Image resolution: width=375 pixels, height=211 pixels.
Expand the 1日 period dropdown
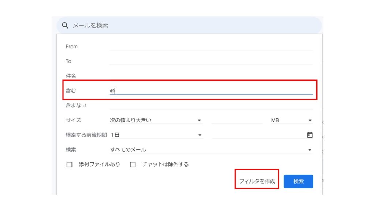tap(156, 135)
